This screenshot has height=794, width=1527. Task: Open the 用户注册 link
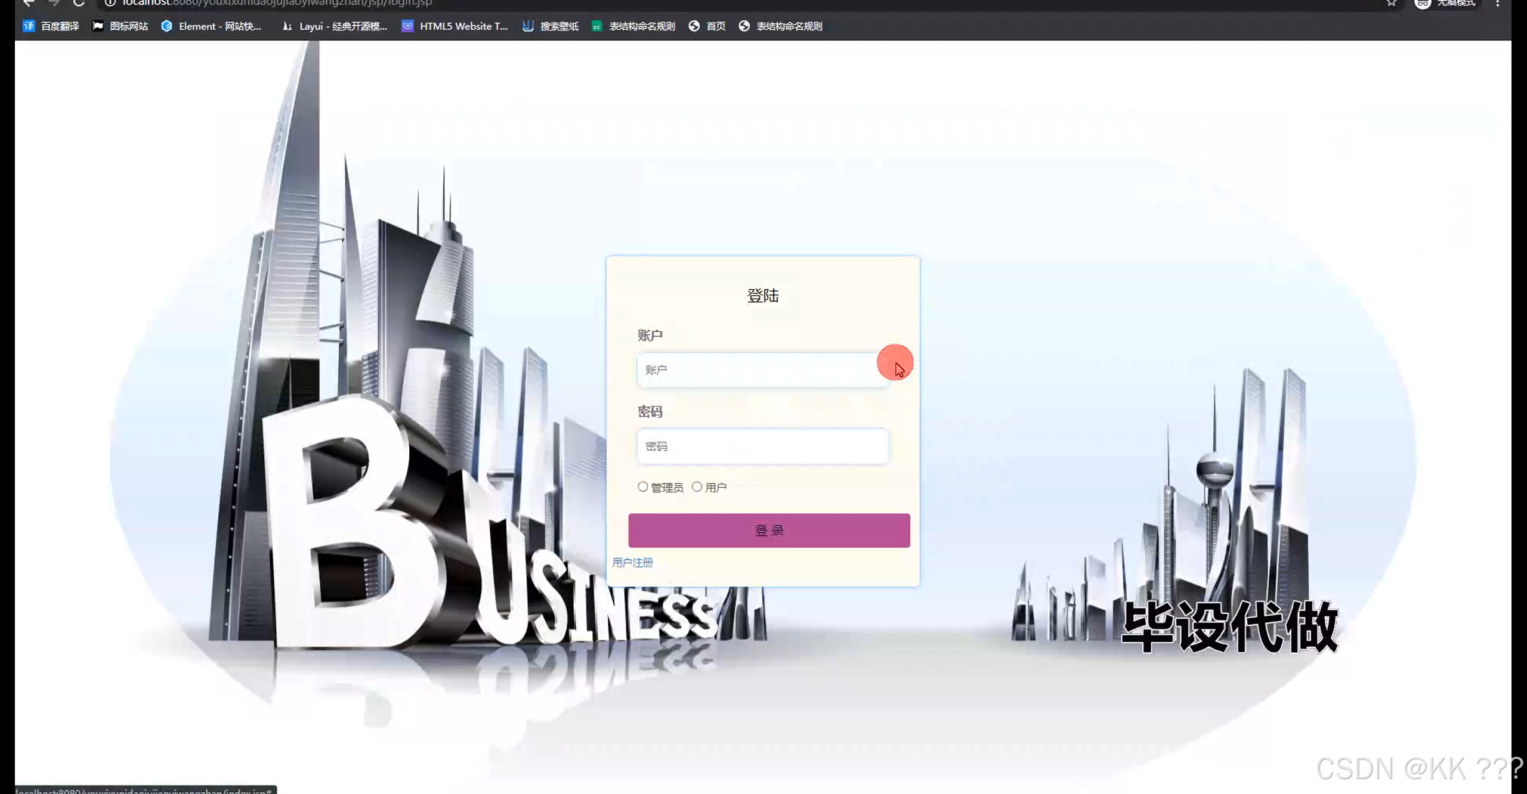(632, 563)
